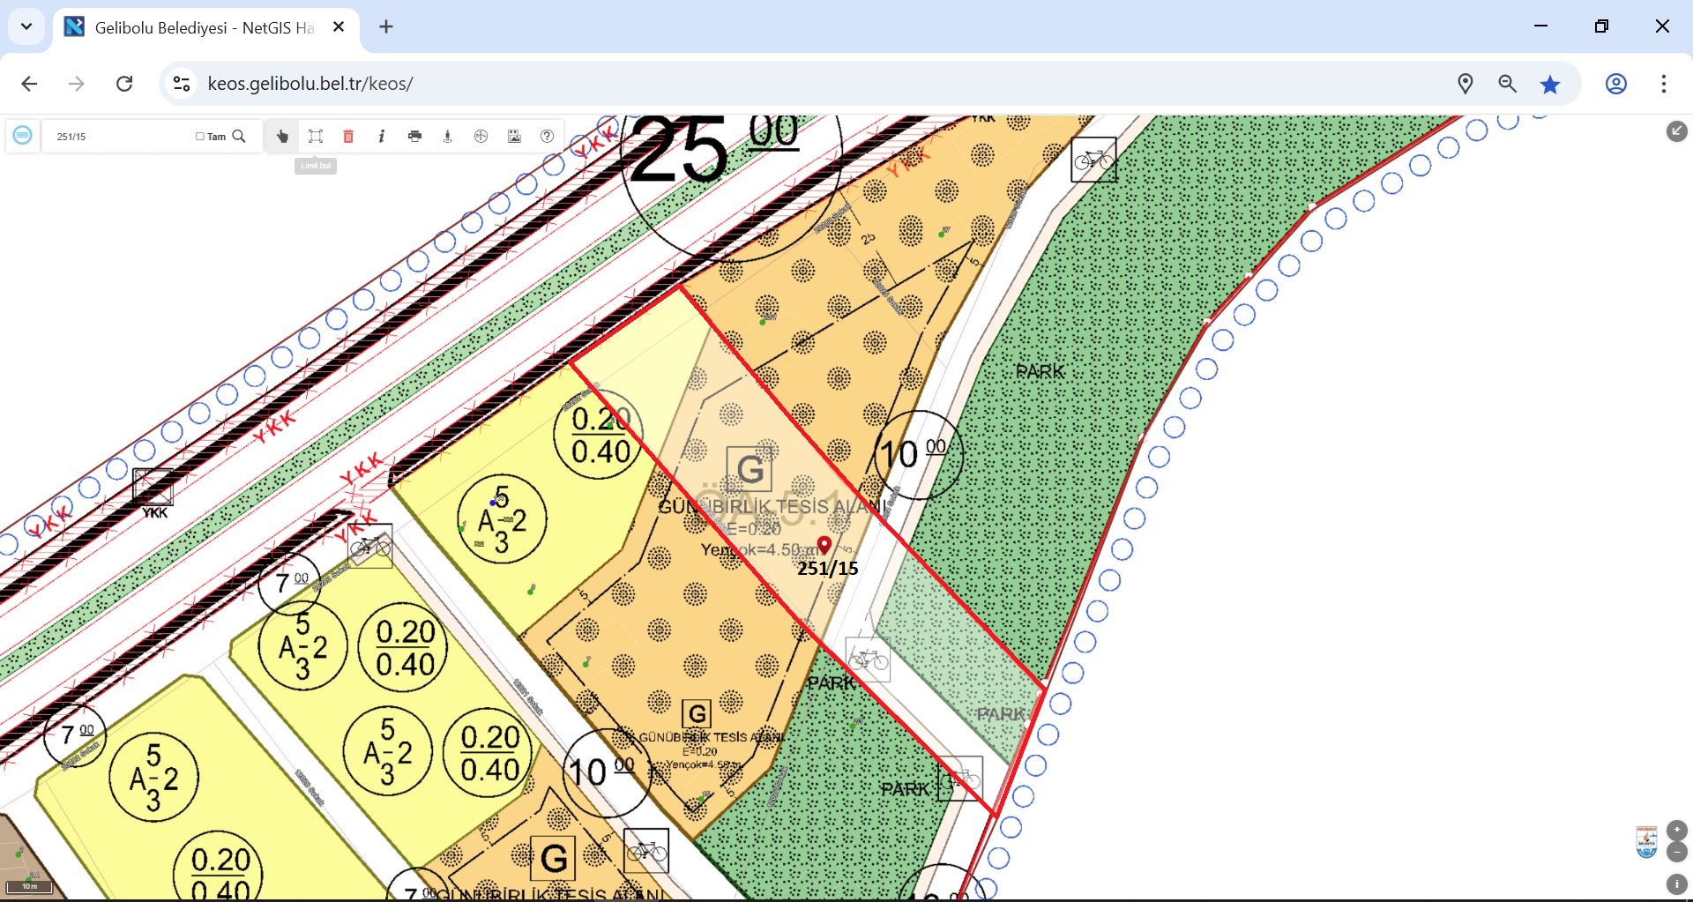1693x902 pixels.
Task: Click the 251/15 parcel label on map
Action: click(x=828, y=569)
